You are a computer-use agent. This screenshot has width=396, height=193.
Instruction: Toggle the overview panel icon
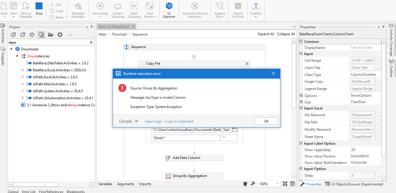tap(293, 184)
